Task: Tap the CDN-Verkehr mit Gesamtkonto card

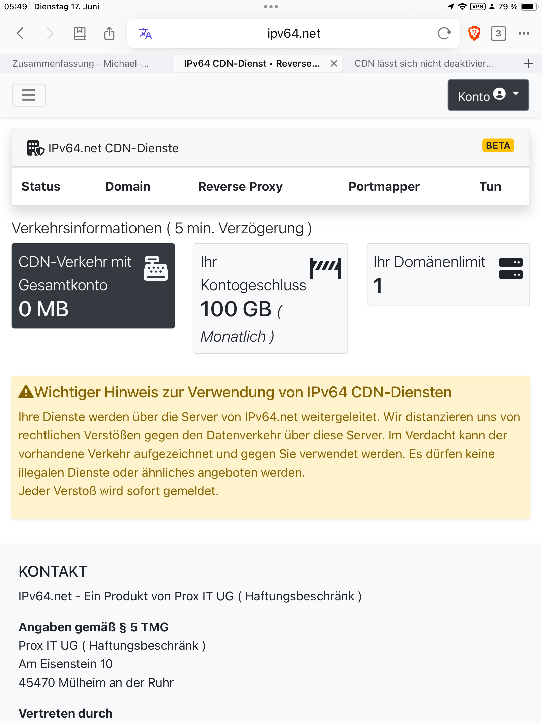Action: click(x=93, y=286)
